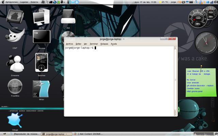Click the green sticky note widget
Screen dimensions: 218x136
click(201, 82)
